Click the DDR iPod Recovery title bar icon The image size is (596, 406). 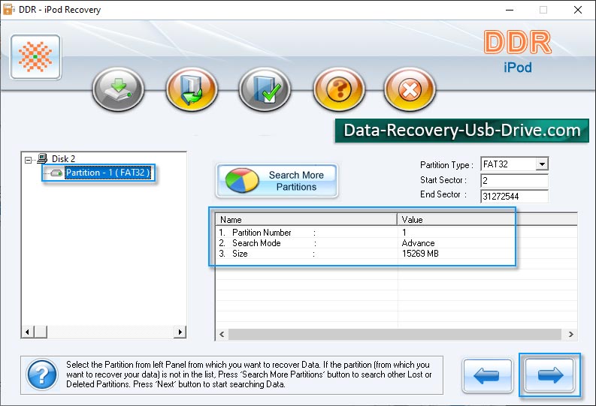[8, 10]
